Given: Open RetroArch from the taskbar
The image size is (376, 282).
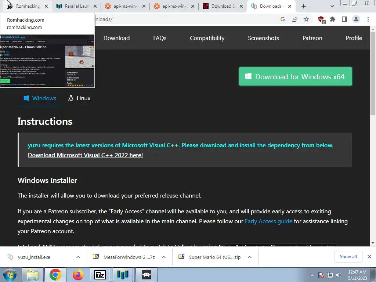Looking at the screenshot, I should click(146, 275).
